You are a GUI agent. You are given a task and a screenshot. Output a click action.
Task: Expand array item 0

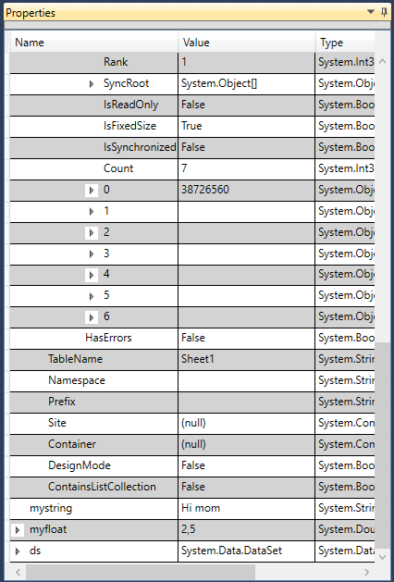(92, 191)
